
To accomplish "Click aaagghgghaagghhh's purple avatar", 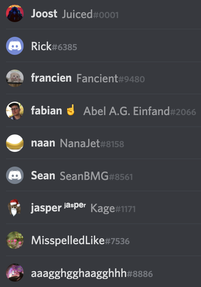I will coord(15,272).
